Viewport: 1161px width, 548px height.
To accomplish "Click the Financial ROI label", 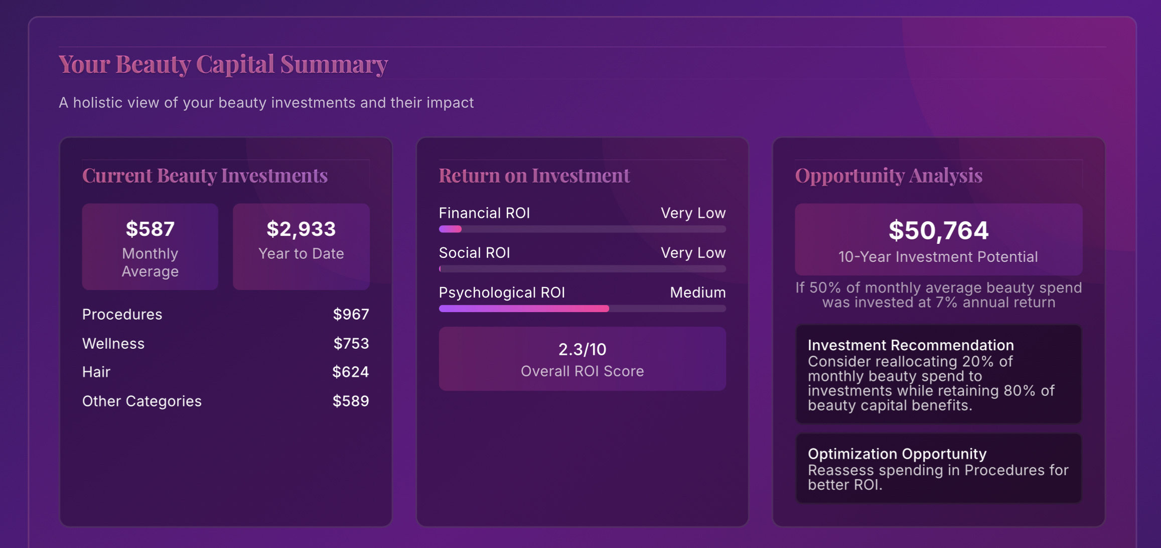I will coord(484,213).
